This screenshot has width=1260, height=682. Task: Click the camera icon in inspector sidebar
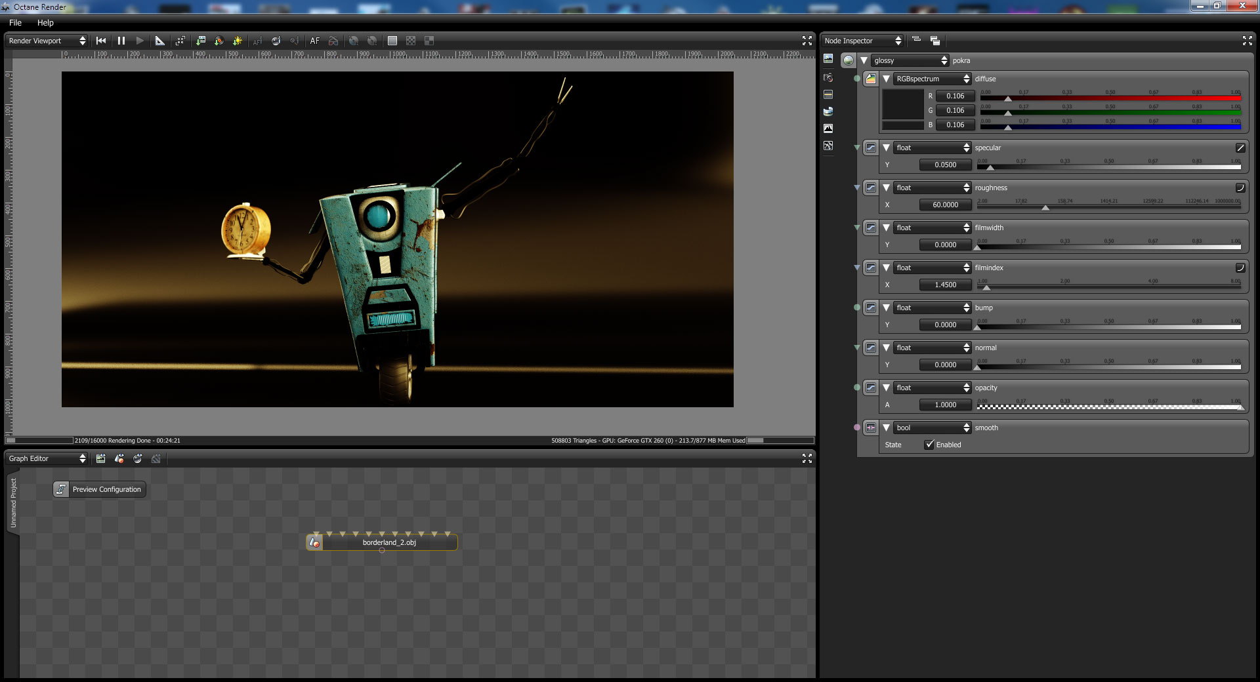[828, 77]
